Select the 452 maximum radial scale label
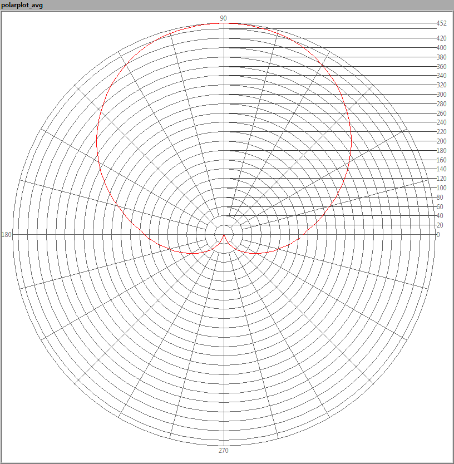The width and height of the screenshot is (454, 464). click(441, 23)
